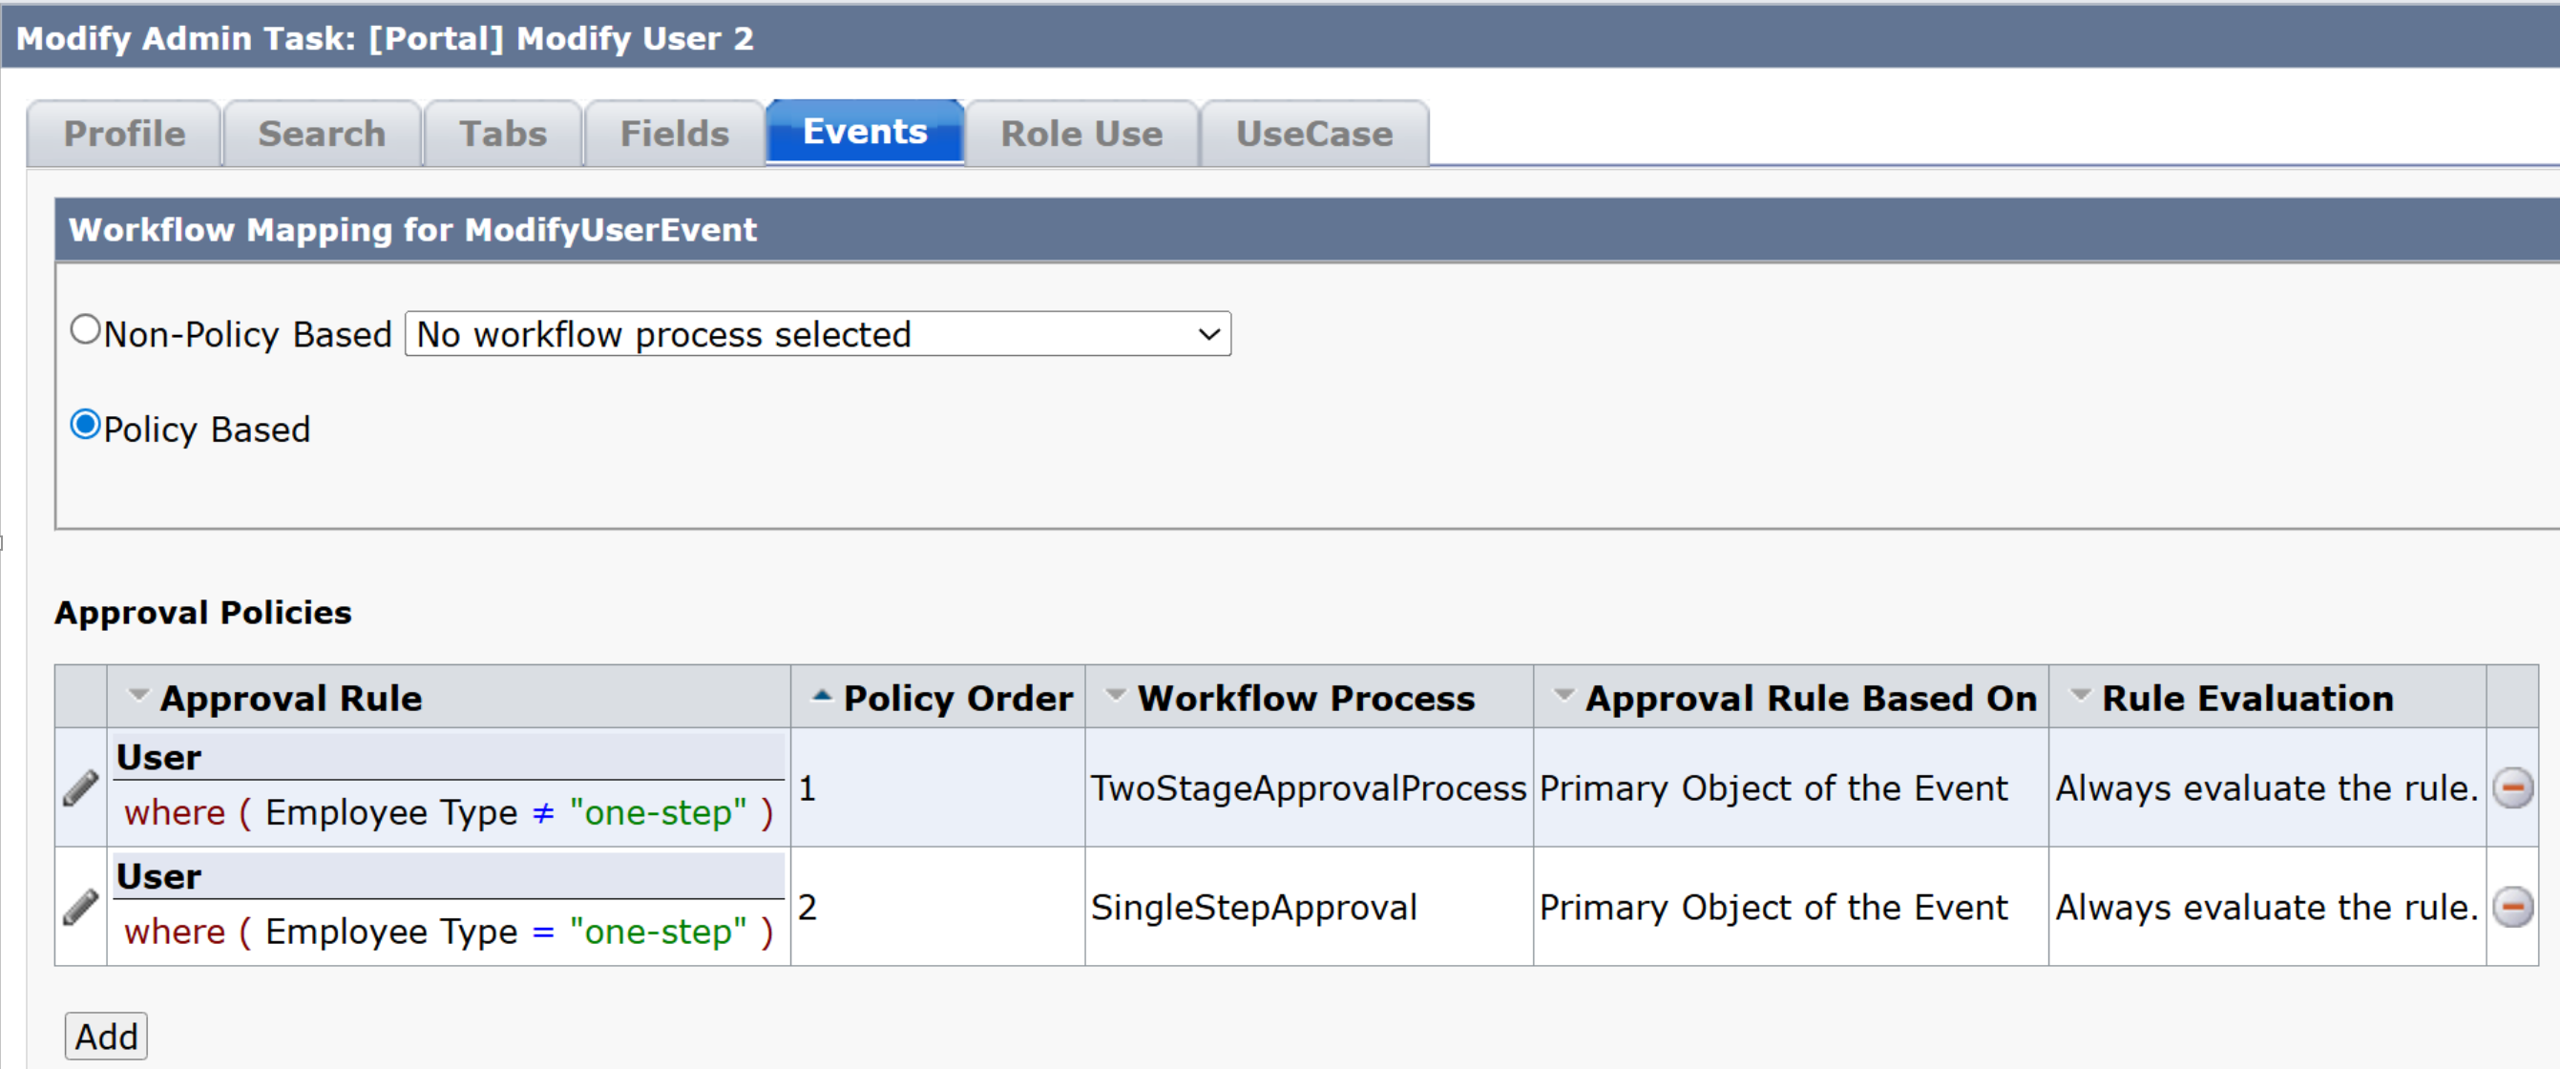The width and height of the screenshot is (2560, 1069).
Task: Edit the first approval policy with pencil icon
Action: tap(80, 787)
